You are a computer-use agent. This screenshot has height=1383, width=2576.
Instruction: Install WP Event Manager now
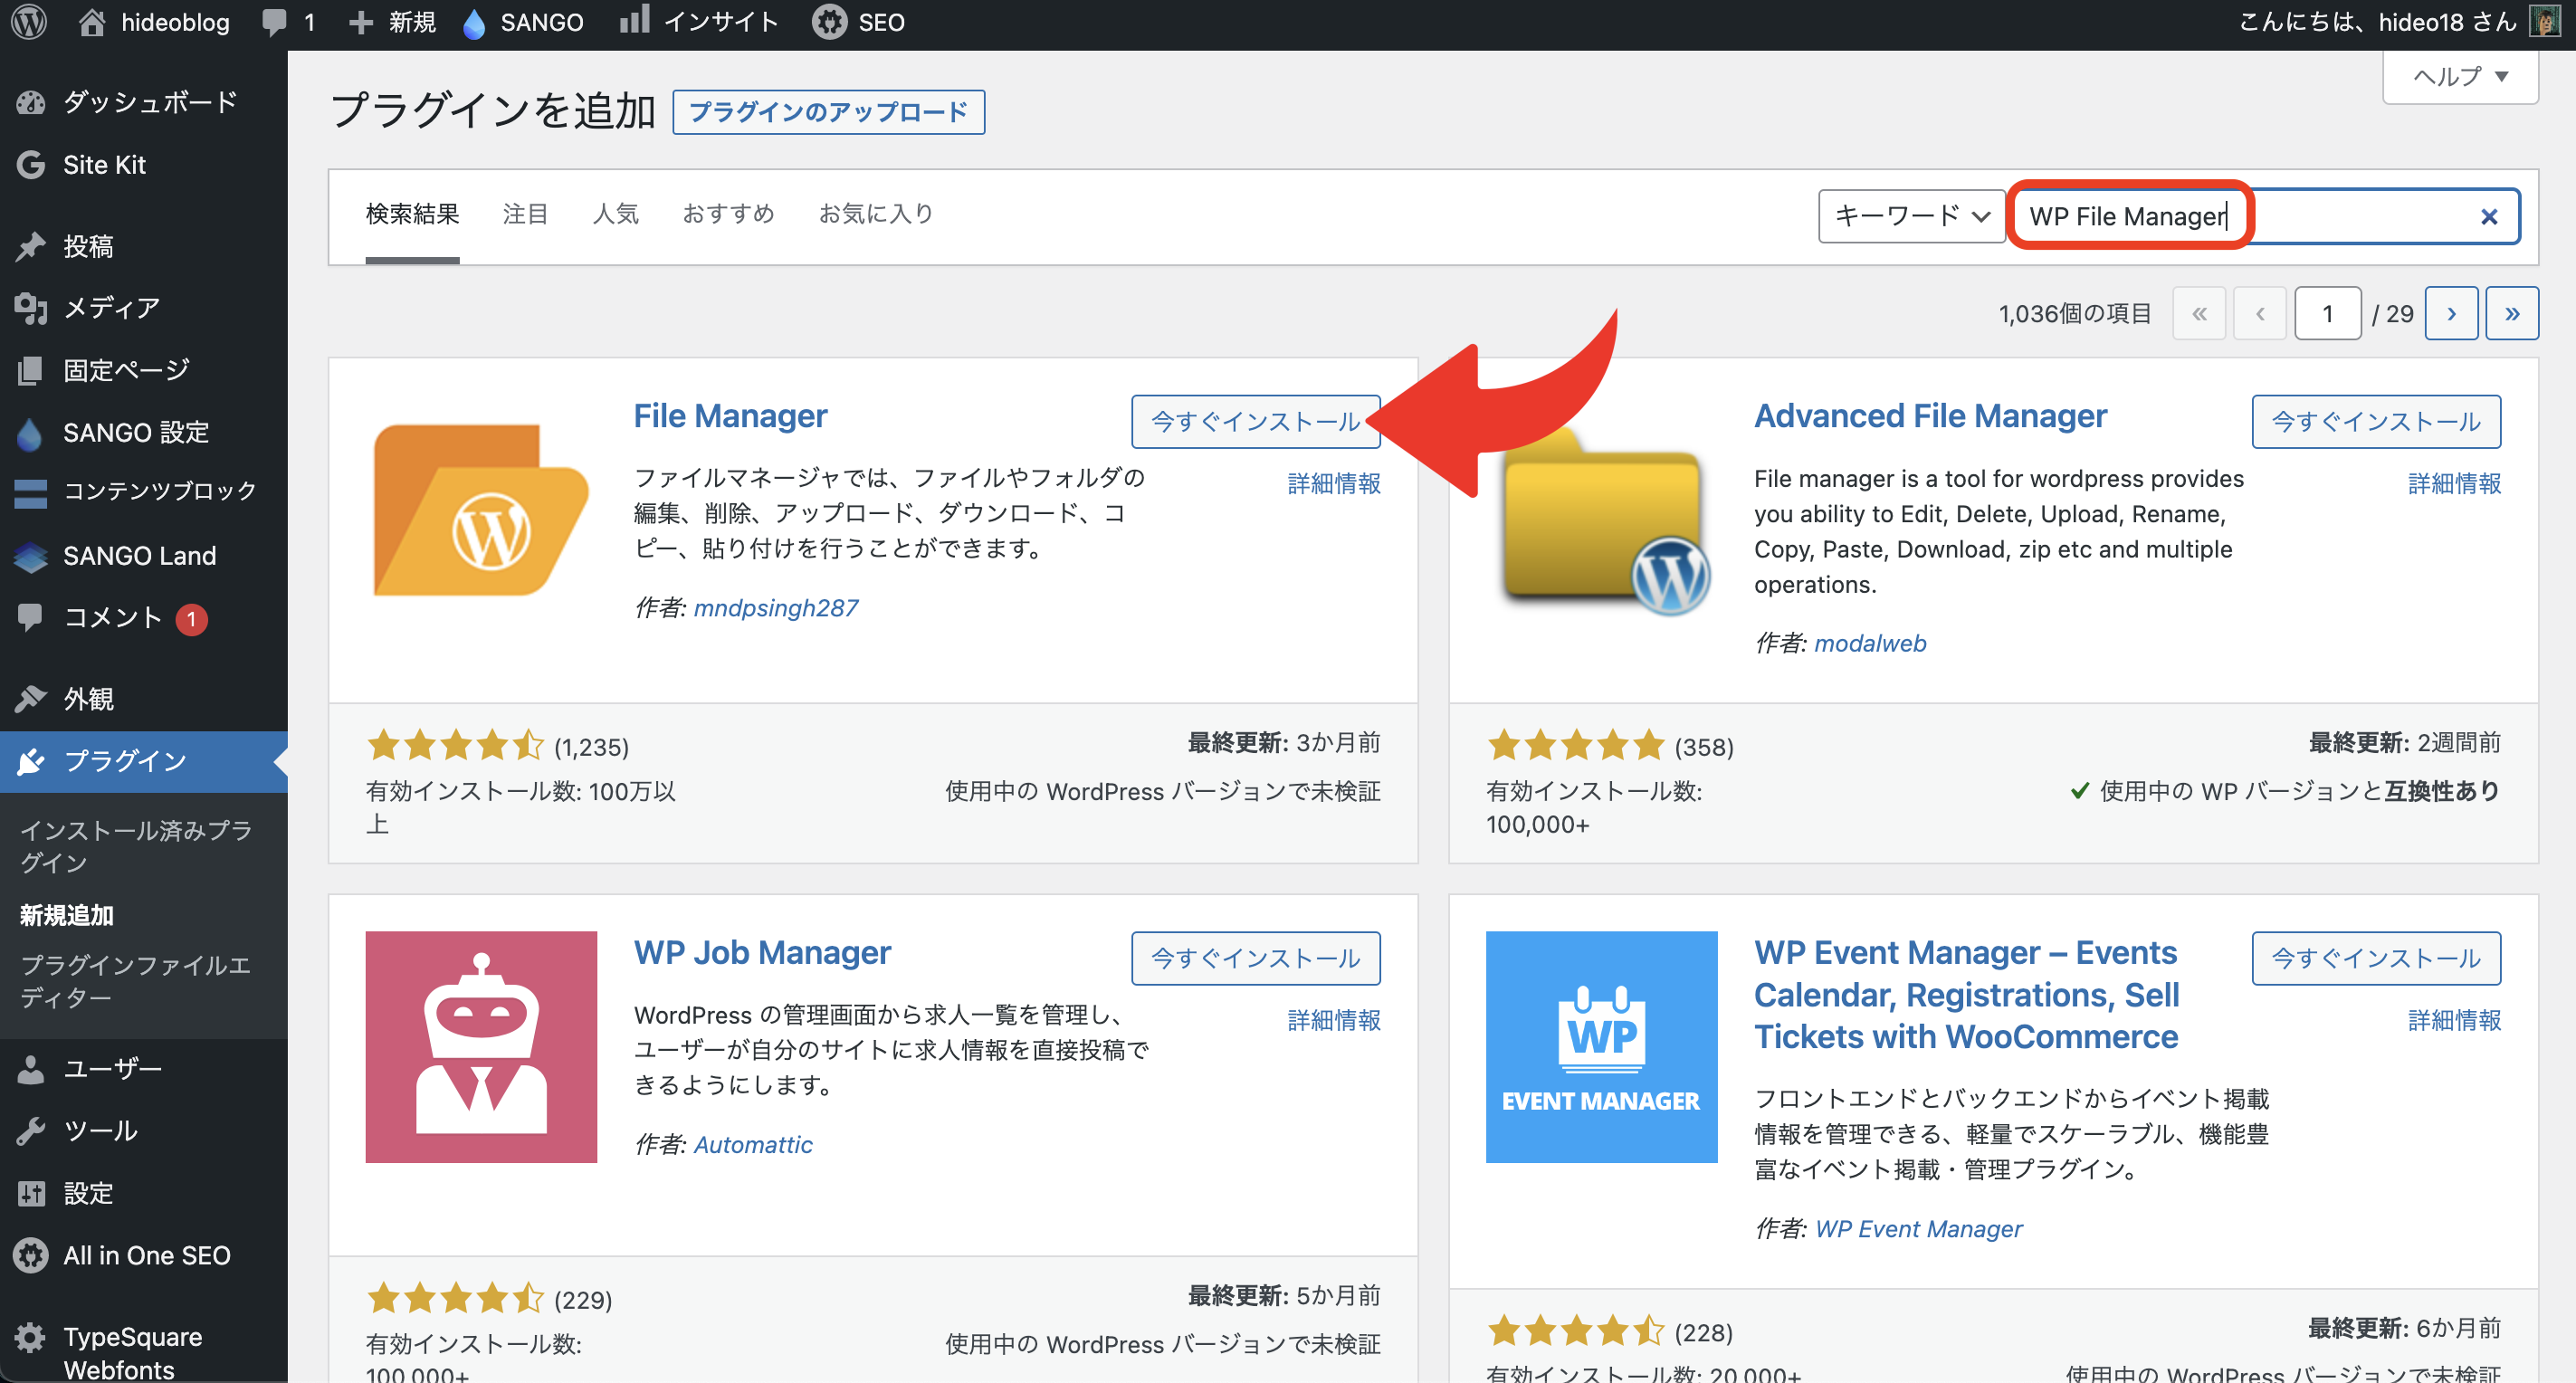[2375, 958]
